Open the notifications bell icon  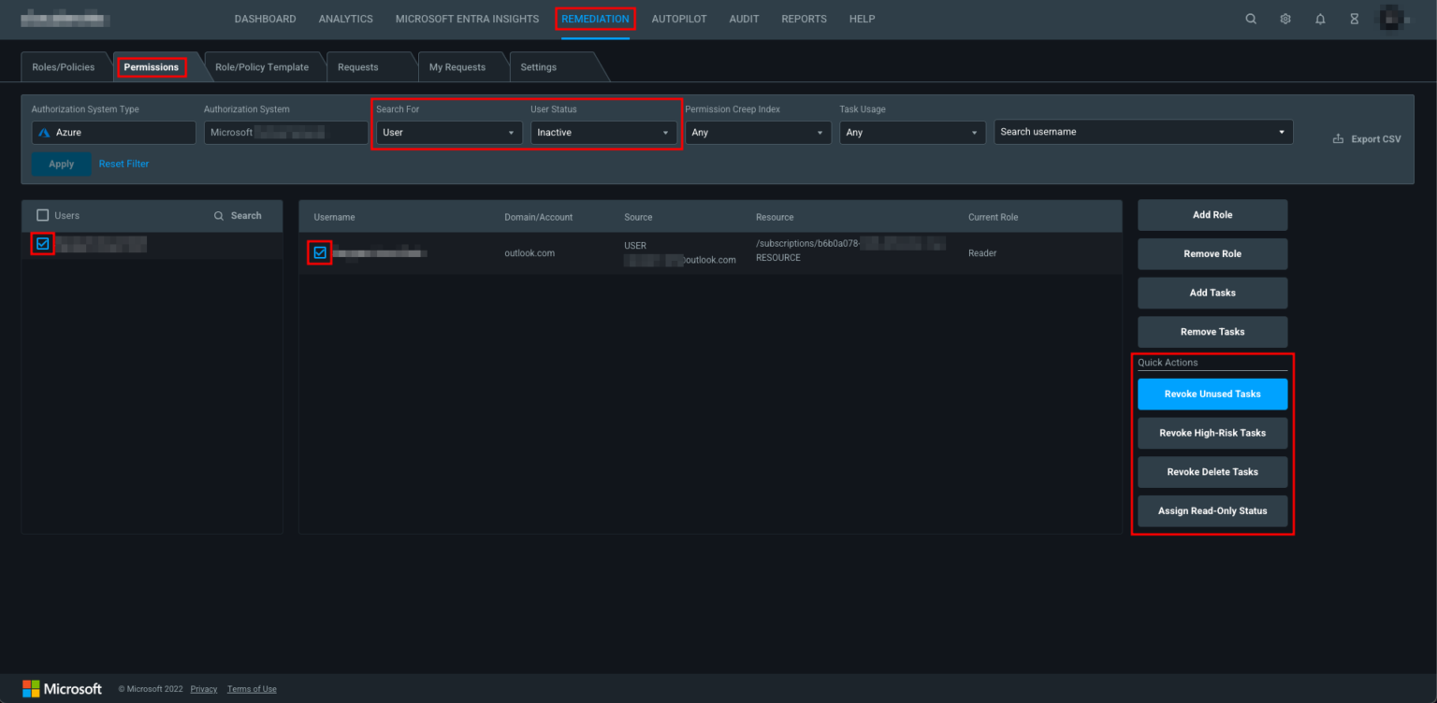point(1320,19)
